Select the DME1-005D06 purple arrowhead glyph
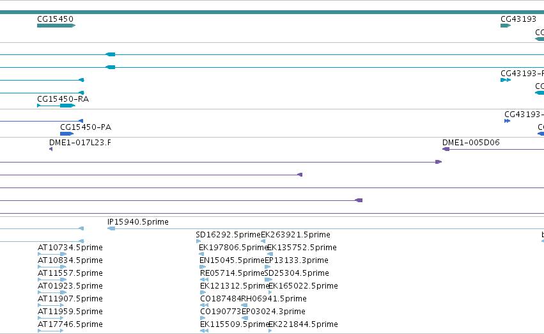 coord(446,149)
